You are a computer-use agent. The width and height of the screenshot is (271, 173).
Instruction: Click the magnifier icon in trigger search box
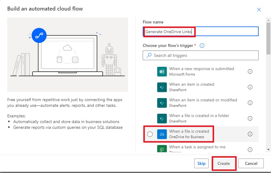tap(149, 55)
